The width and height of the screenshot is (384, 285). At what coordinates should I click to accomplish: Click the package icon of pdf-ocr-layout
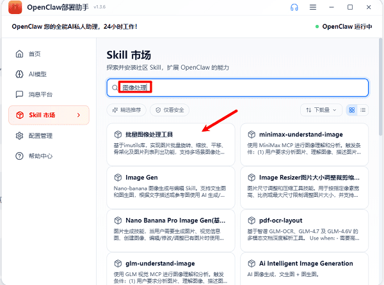pyautogui.click(x=252, y=220)
